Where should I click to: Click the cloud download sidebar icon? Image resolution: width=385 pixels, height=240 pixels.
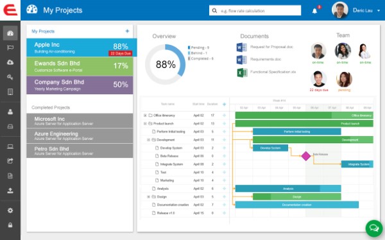tap(10, 62)
